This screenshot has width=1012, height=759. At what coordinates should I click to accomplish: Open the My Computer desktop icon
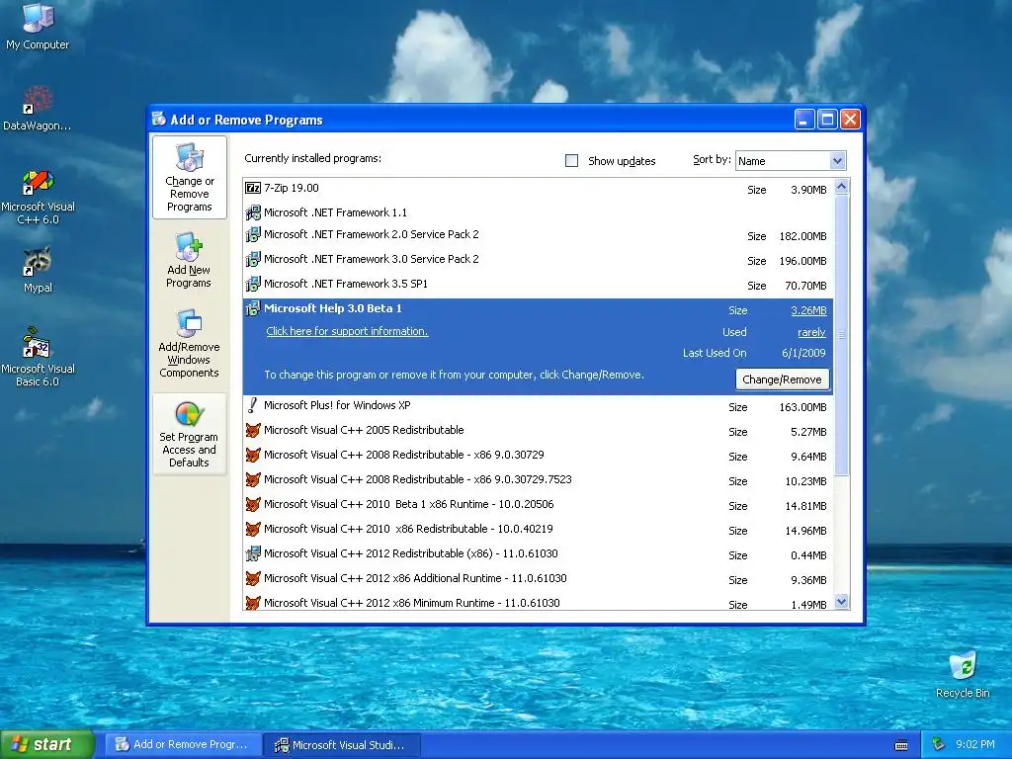[x=38, y=27]
